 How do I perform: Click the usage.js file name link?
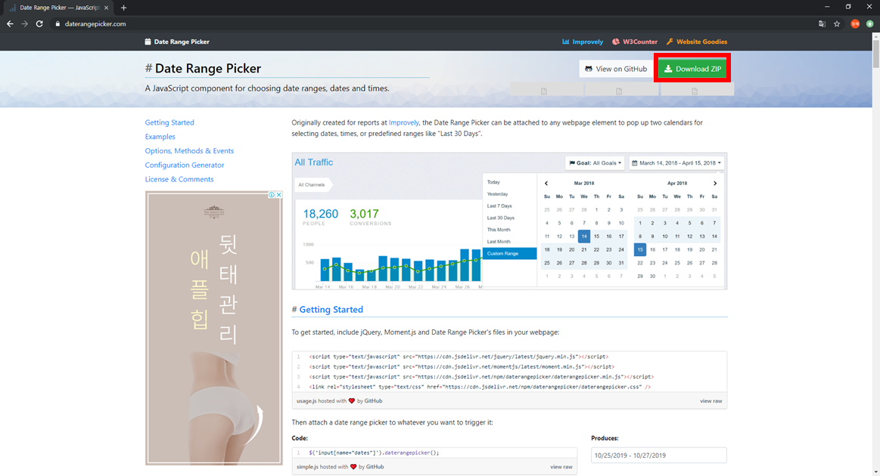(306, 401)
